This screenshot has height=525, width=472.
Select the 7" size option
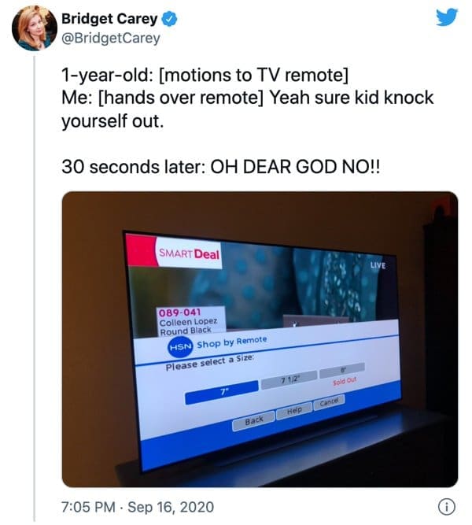click(x=222, y=393)
